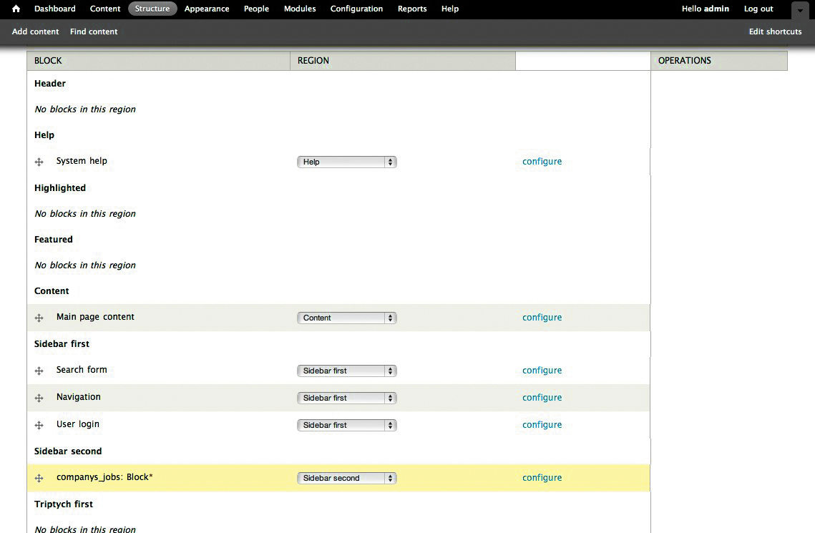This screenshot has width=815, height=533.
Task: Open region dropdown for System help
Action: (347, 162)
